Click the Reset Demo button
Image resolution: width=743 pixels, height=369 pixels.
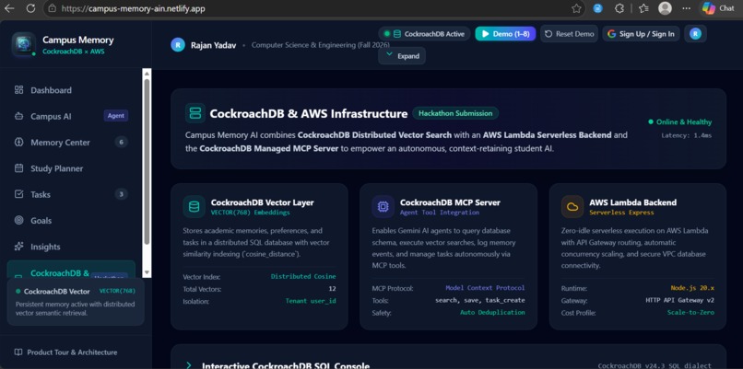coord(569,34)
